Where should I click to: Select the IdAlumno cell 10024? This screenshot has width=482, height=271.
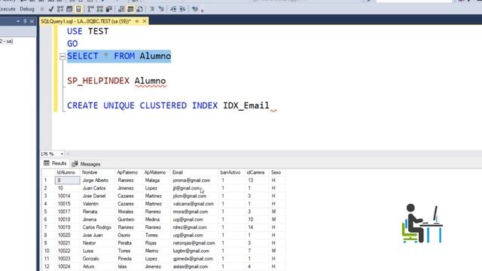67,266
